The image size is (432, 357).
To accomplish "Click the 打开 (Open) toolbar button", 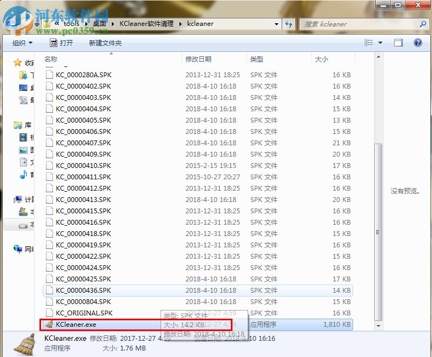I will tap(62, 43).
